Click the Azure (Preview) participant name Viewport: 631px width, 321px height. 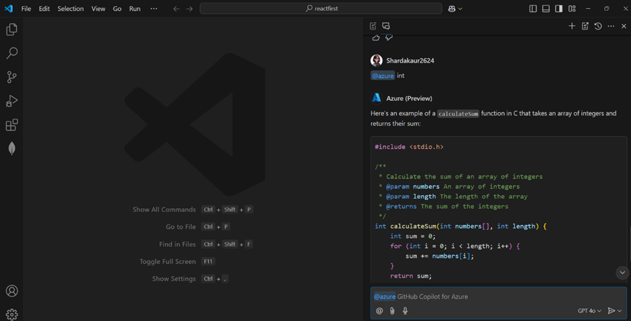(409, 98)
